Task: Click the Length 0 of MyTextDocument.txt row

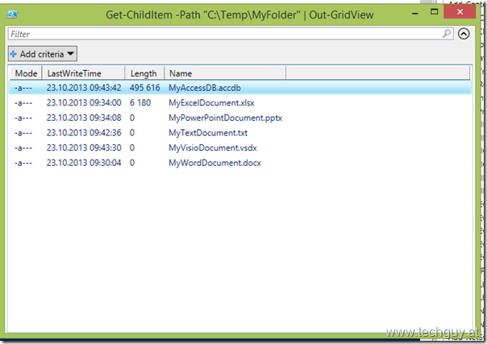Action: pyautogui.click(x=132, y=133)
